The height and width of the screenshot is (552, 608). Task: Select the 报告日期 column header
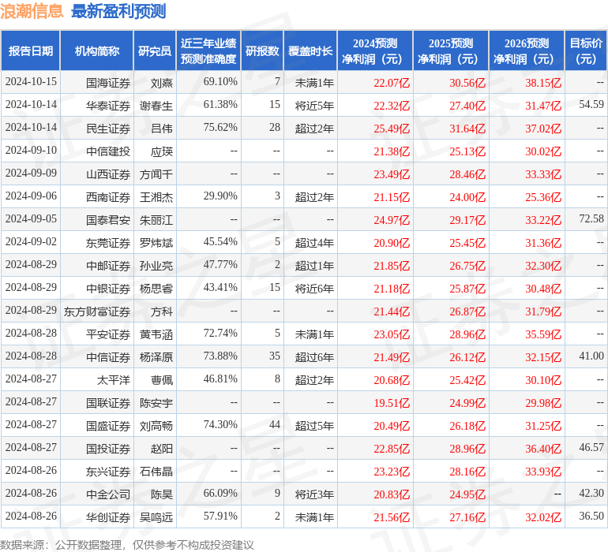(31, 50)
